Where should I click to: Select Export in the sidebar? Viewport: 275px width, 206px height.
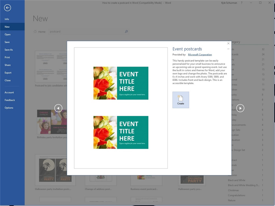tap(8, 73)
